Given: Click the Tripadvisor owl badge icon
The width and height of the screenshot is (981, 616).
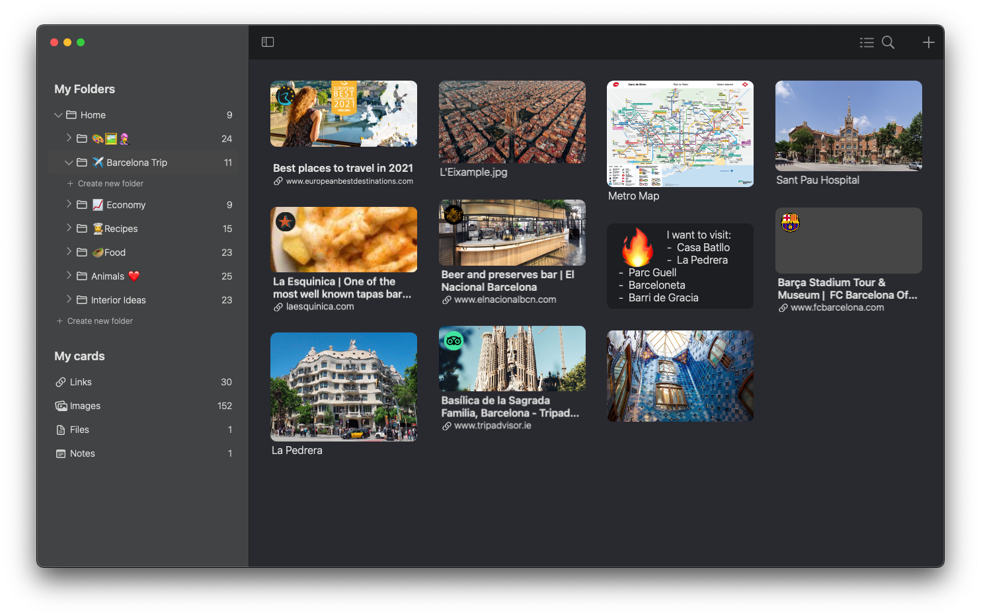Looking at the screenshot, I should (x=453, y=341).
